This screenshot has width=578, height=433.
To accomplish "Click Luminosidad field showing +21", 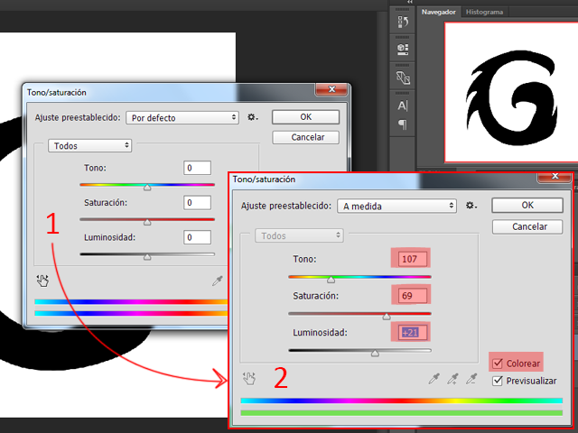I will pos(413,333).
